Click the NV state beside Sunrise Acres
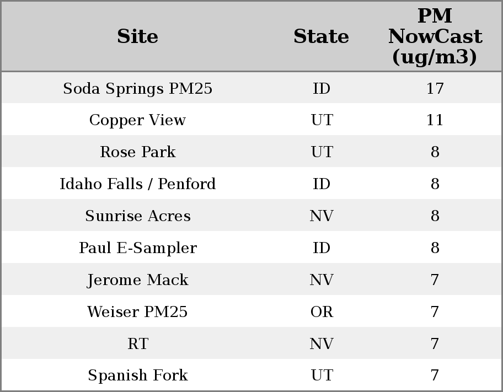Viewport: 503px width, 392px height. coord(322,216)
